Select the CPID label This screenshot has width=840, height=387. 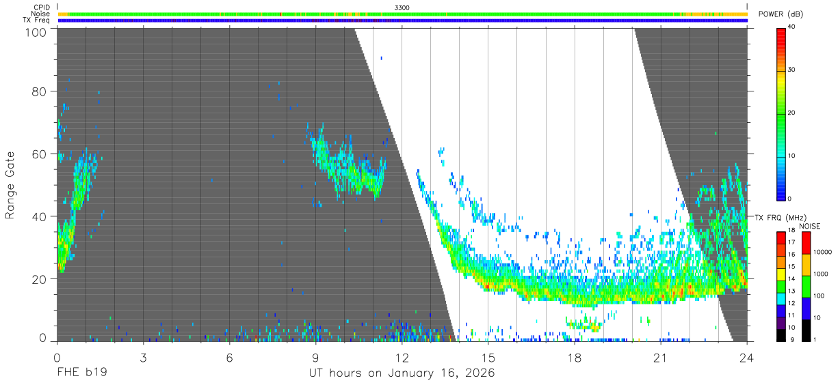tap(43, 7)
